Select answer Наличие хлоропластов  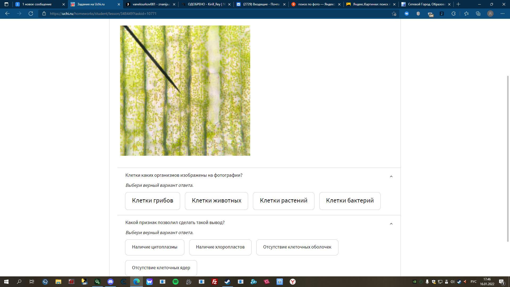click(220, 247)
